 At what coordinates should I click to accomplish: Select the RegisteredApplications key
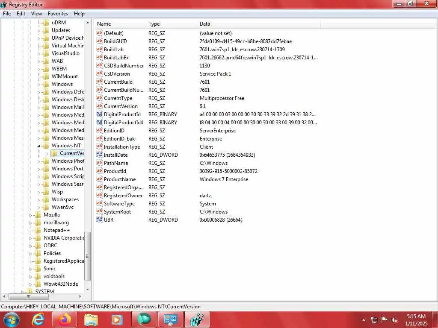point(63,261)
